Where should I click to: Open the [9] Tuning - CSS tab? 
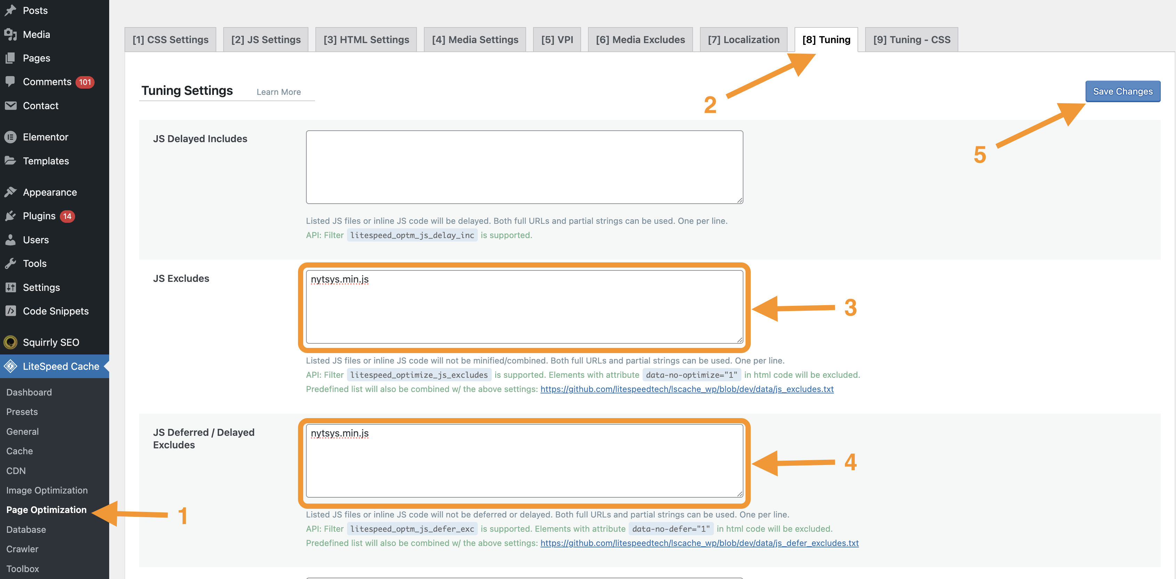911,40
